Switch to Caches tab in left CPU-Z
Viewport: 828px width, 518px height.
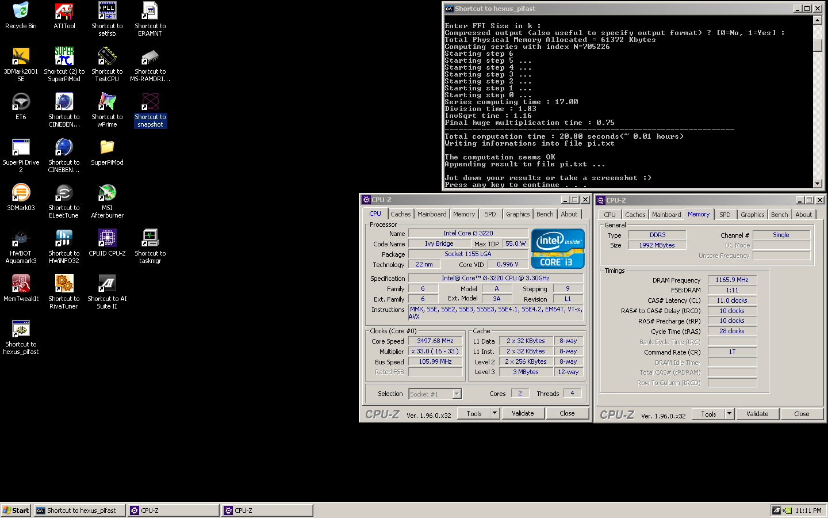tap(401, 214)
